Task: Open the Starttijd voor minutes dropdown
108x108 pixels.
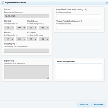Action: 44,28
